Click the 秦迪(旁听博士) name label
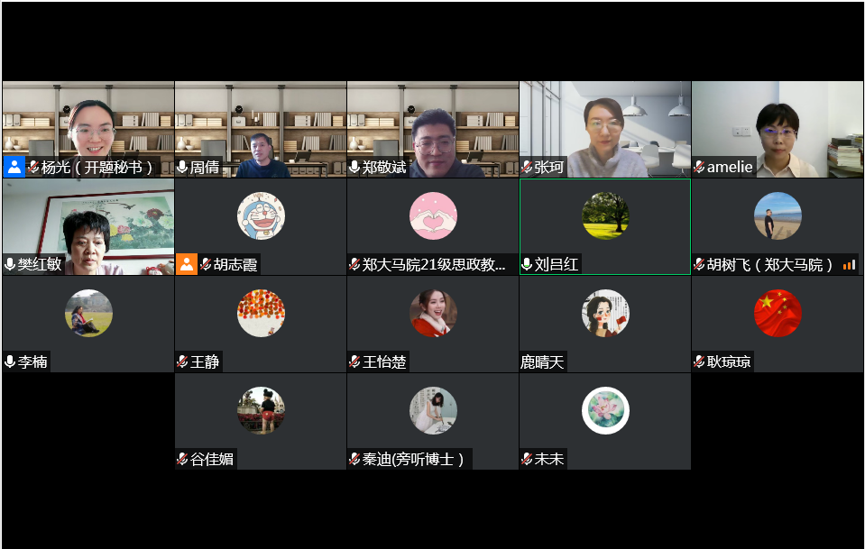This screenshot has width=865, height=549. (x=413, y=459)
